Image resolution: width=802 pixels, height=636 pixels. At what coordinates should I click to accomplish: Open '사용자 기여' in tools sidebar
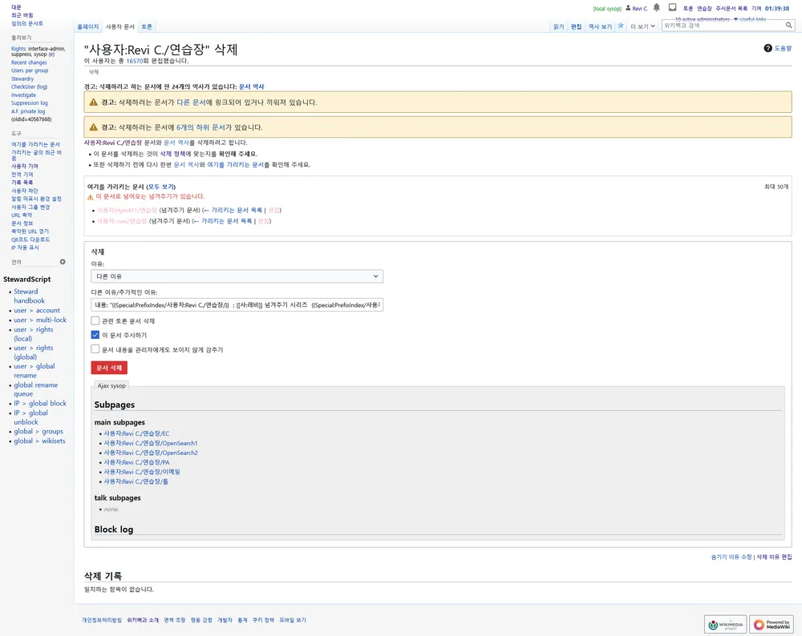[x=25, y=166]
